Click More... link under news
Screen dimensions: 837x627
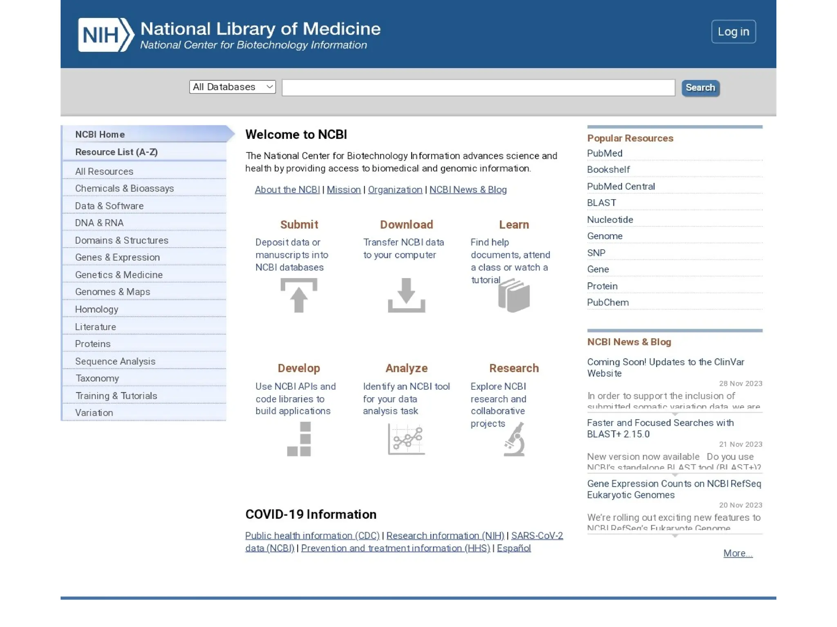click(x=737, y=553)
